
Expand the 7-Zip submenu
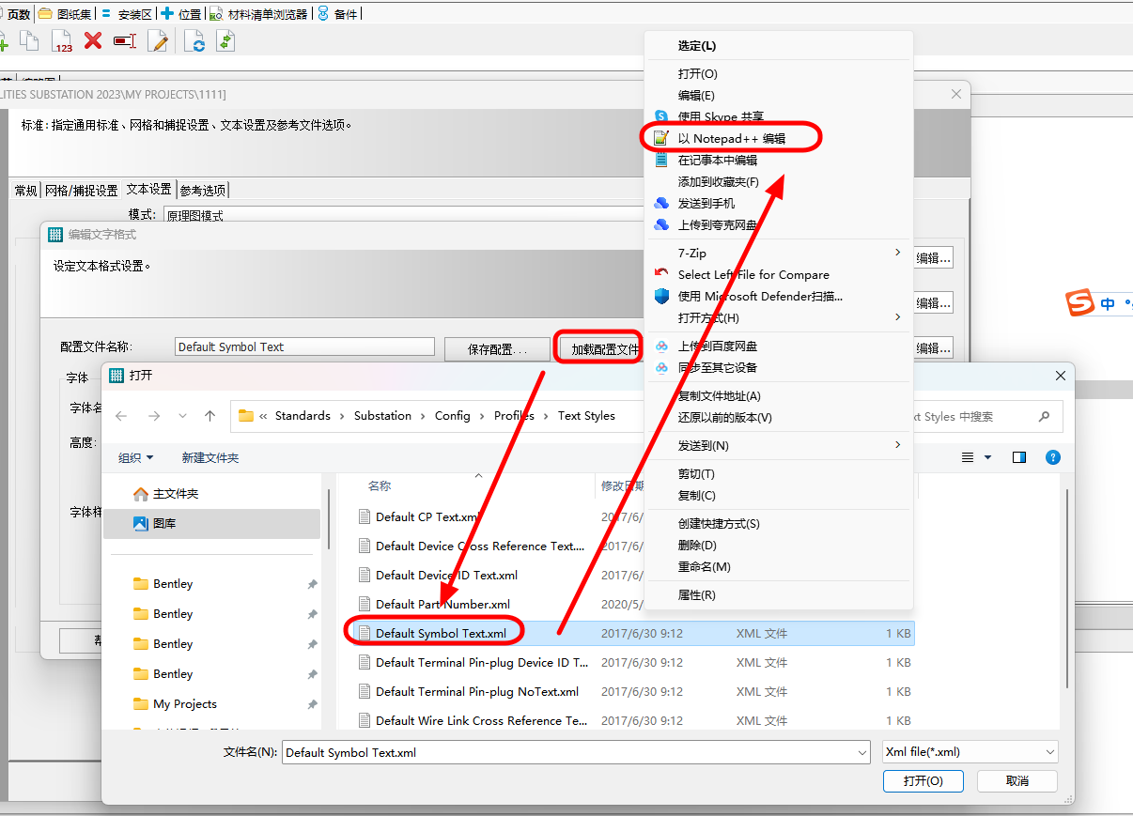point(780,253)
